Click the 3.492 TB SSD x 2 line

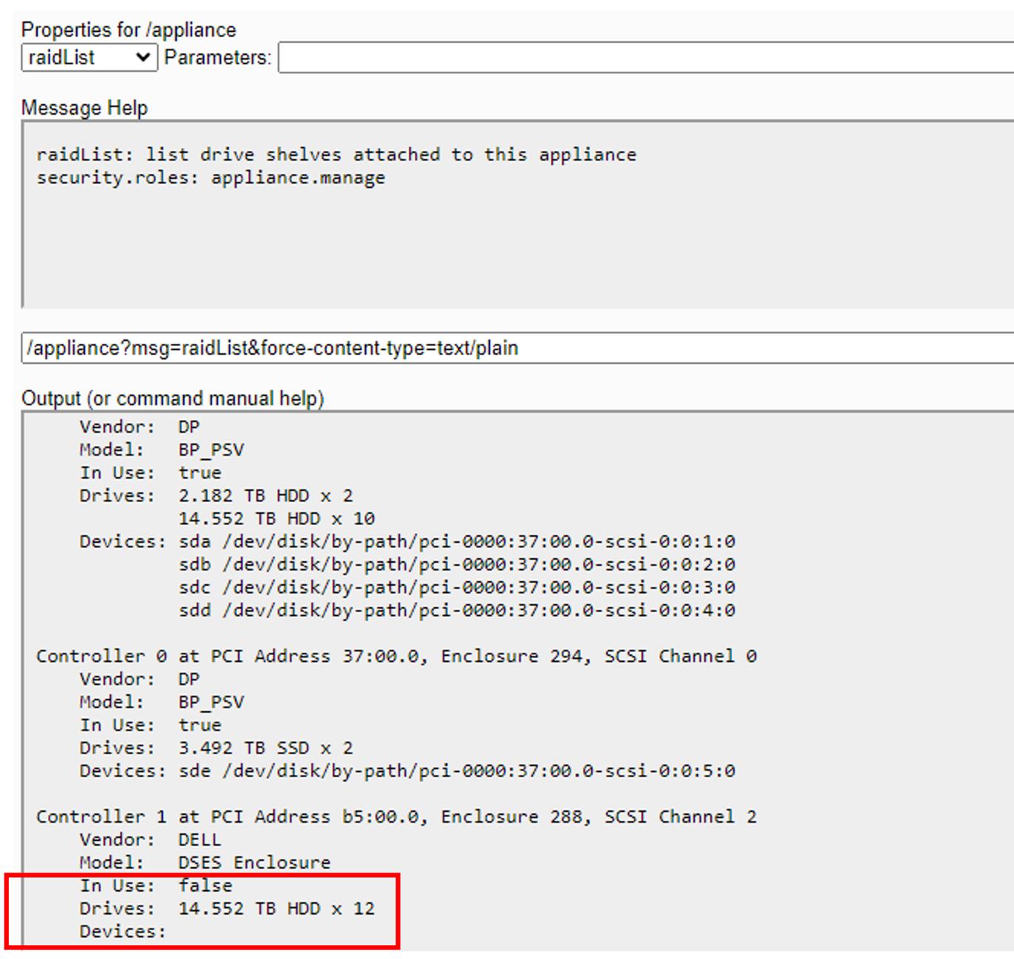tap(265, 748)
